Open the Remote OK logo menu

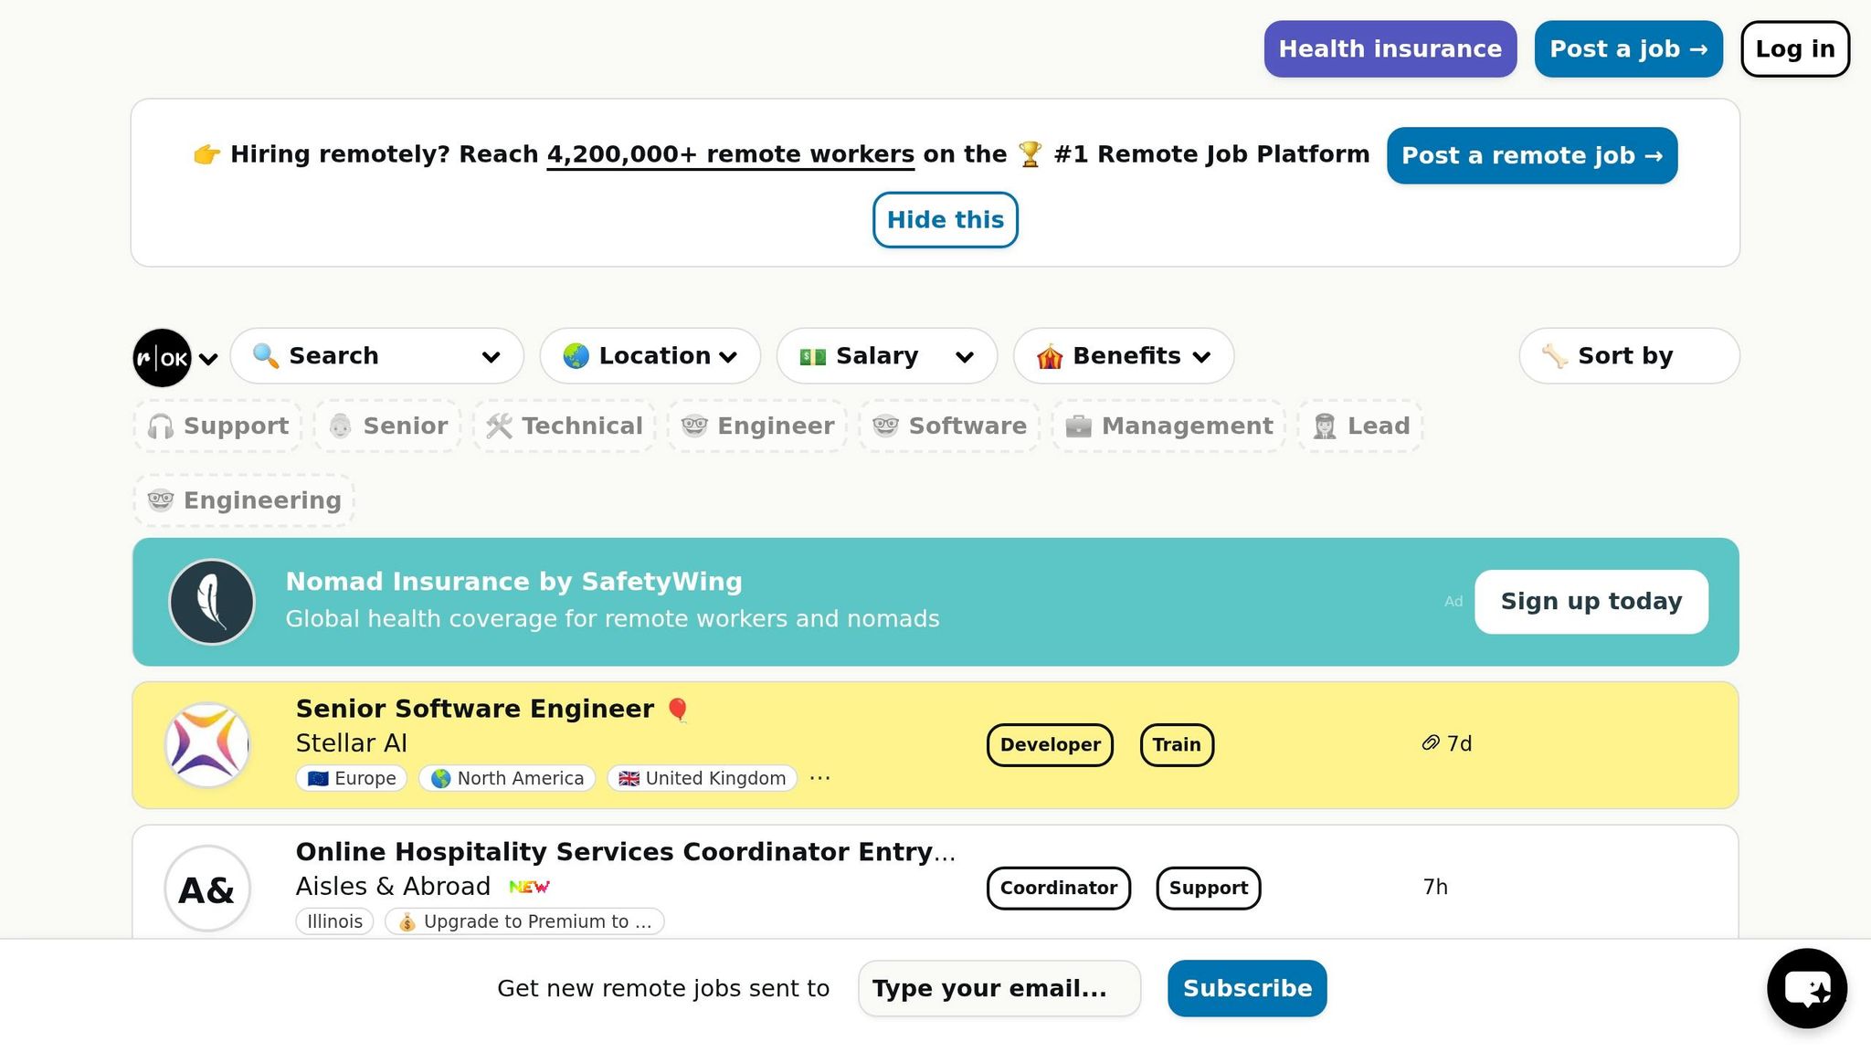pos(163,357)
